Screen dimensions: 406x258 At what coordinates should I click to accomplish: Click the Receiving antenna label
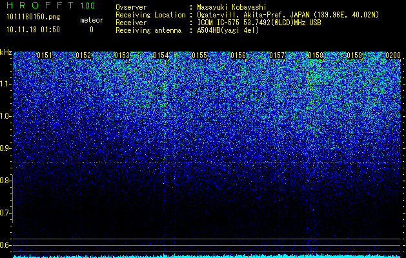coord(148,30)
